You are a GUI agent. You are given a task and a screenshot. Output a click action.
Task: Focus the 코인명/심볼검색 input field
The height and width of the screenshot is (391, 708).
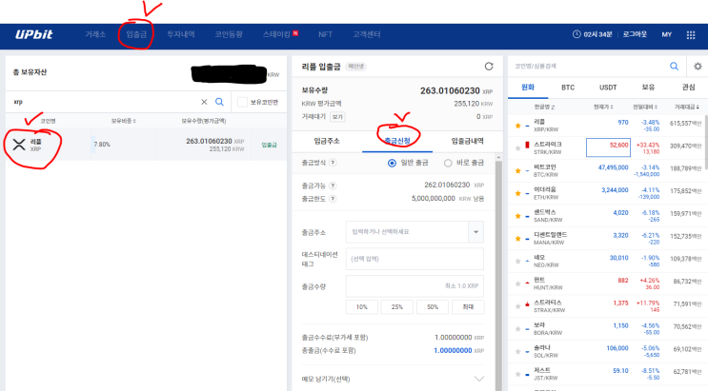[587, 67]
